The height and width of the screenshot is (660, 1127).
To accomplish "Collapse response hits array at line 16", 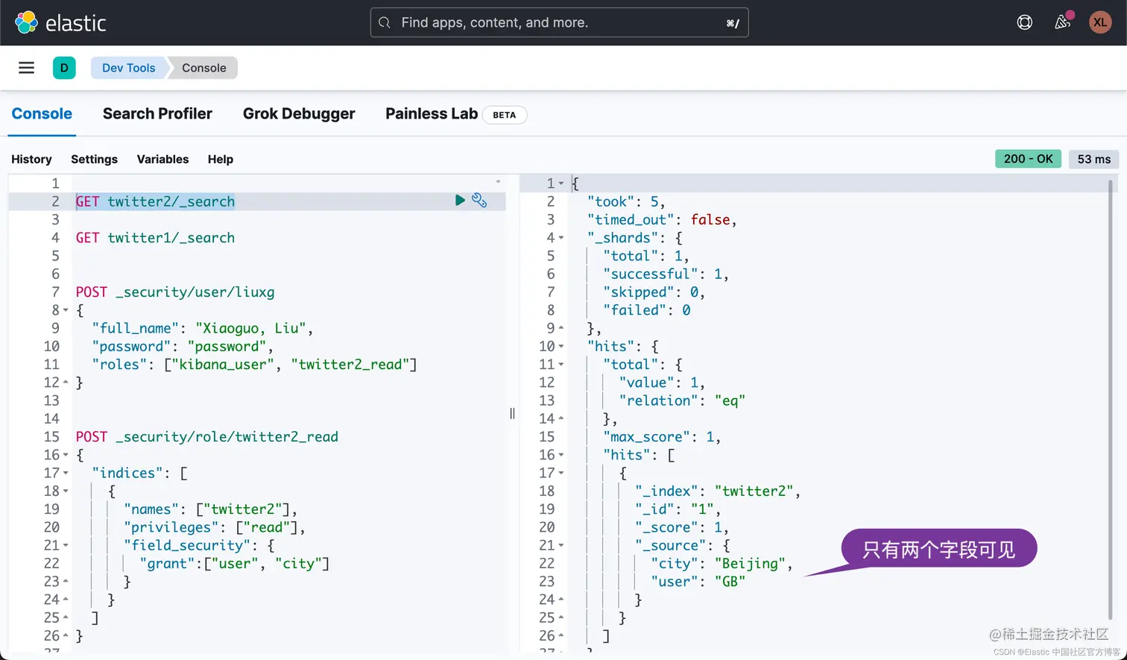I will coord(561,455).
